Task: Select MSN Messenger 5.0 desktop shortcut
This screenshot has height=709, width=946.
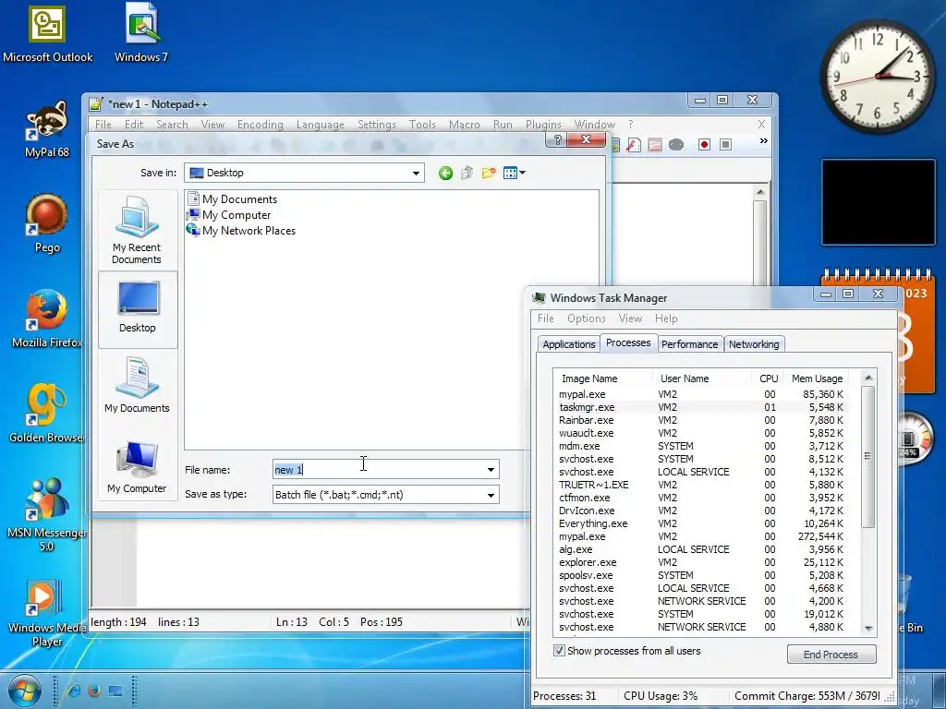Action: [x=47, y=515]
